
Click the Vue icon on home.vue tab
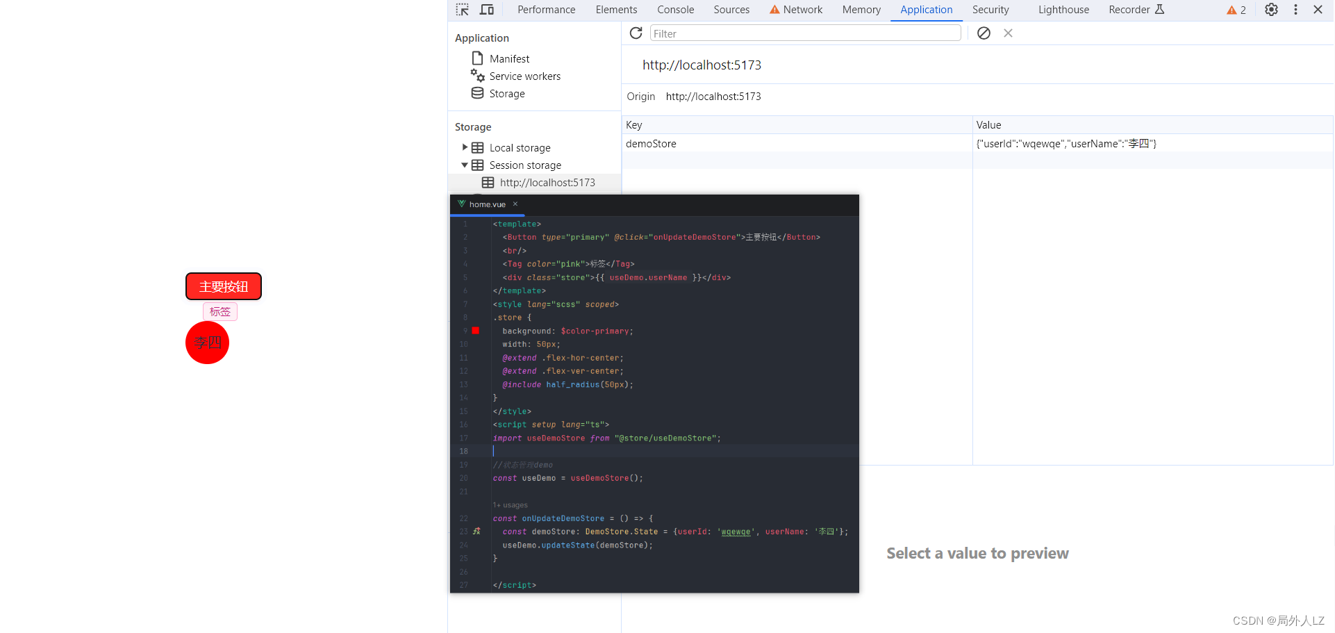461,204
